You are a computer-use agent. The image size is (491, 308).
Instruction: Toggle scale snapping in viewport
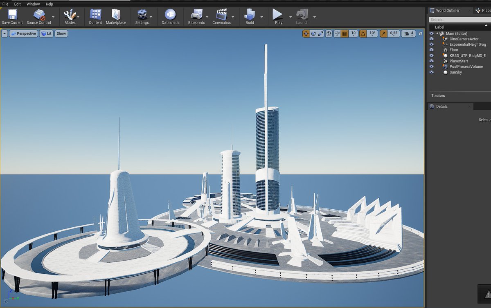click(383, 33)
